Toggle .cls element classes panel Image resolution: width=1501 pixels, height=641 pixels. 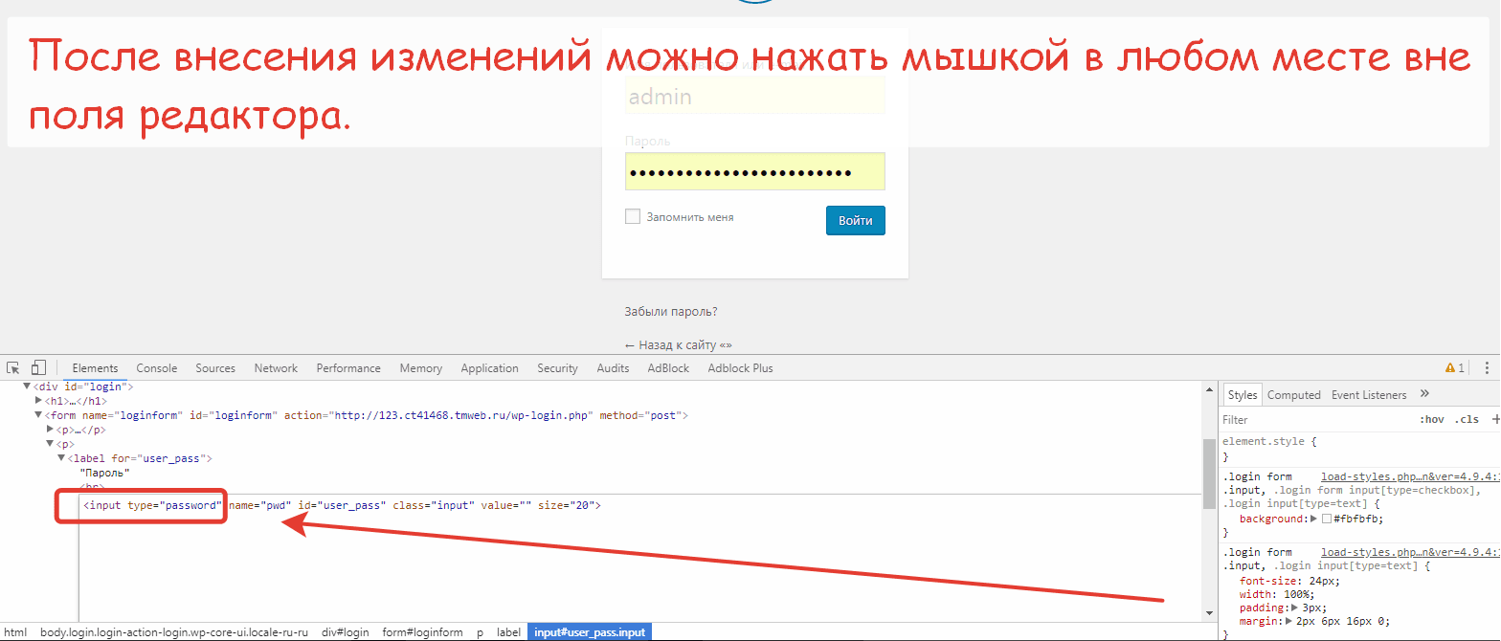[1467, 420]
